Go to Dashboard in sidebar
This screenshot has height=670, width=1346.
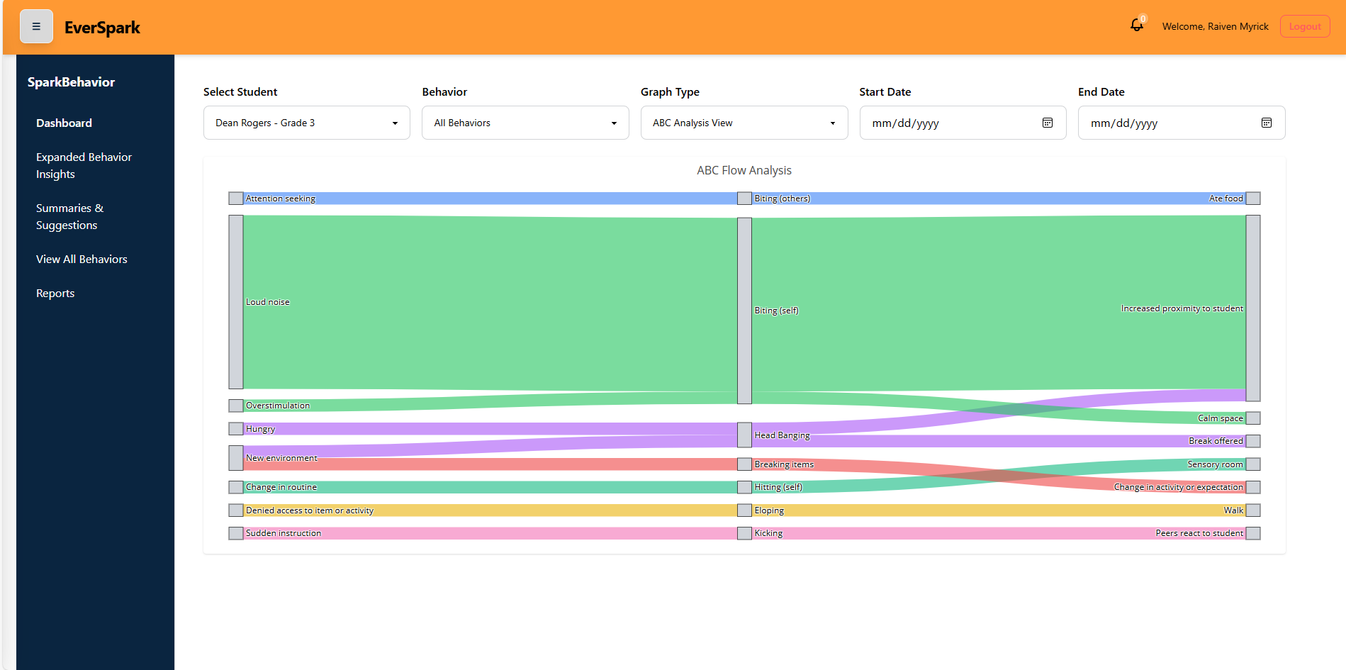pyautogui.click(x=64, y=123)
